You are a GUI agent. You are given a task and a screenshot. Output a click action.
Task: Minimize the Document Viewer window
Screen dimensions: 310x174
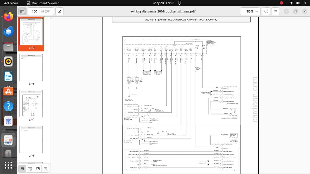286,11
